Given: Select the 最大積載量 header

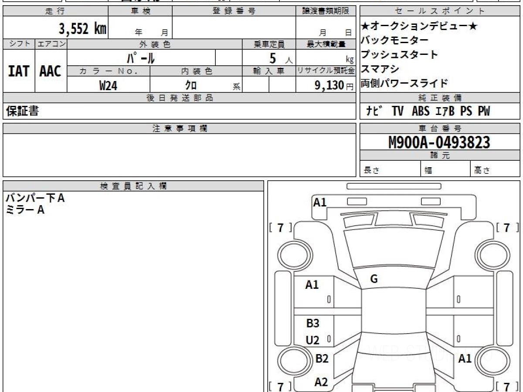Looking at the screenshot, I should coord(326,44).
